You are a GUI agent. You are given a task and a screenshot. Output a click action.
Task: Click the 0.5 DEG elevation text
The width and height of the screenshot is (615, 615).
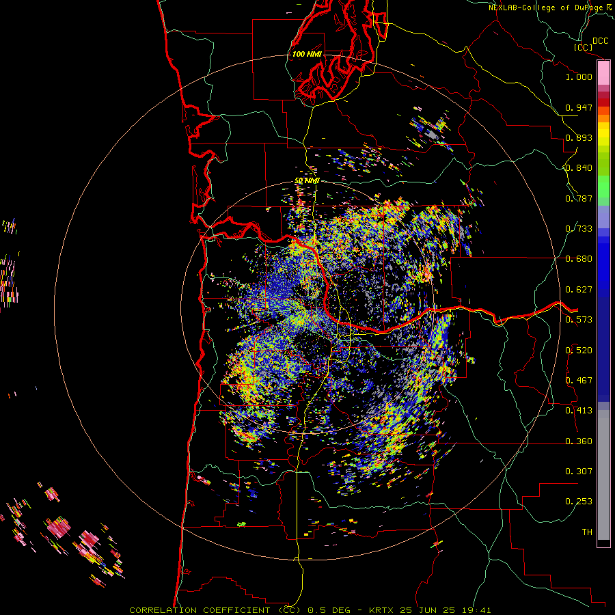pyautogui.click(x=331, y=610)
